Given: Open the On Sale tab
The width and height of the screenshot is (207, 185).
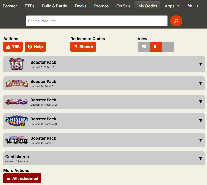Looking at the screenshot, I should coord(124,6).
